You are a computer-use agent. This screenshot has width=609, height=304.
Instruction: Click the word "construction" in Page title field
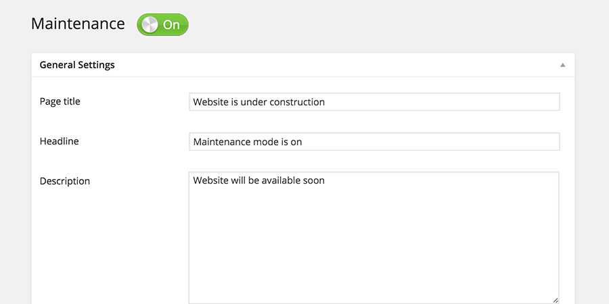pos(297,102)
